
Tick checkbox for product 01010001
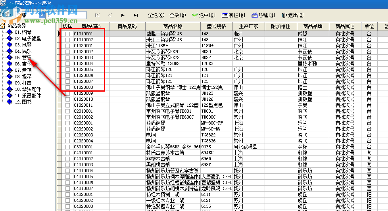(x=67, y=34)
